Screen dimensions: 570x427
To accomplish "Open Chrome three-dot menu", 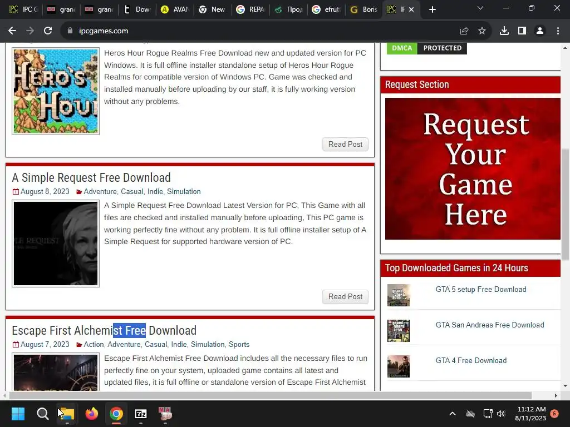I will click(558, 31).
